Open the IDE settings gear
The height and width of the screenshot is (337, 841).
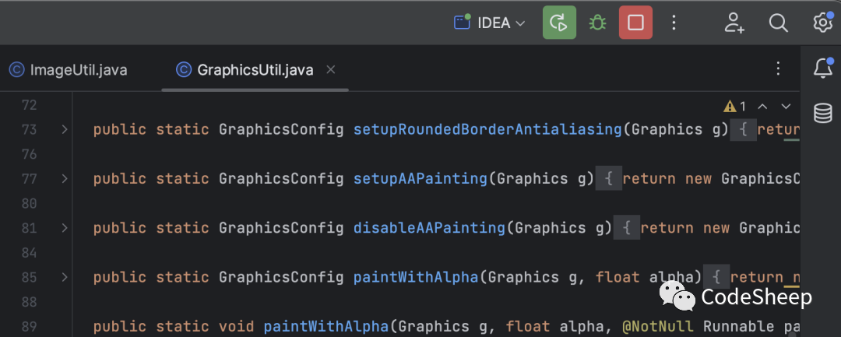pyautogui.click(x=823, y=23)
